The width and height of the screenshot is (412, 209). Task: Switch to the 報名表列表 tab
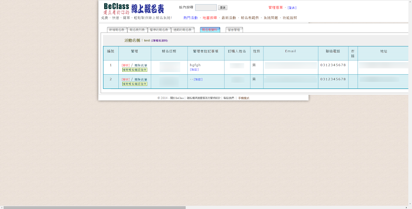pyautogui.click(x=136, y=29)
